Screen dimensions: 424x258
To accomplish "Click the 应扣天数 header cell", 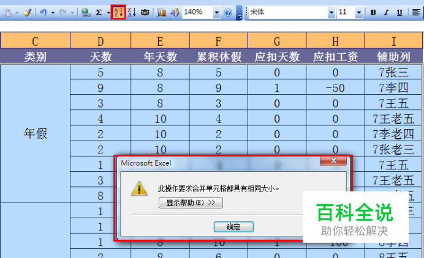I will click(x=277, y=57).
